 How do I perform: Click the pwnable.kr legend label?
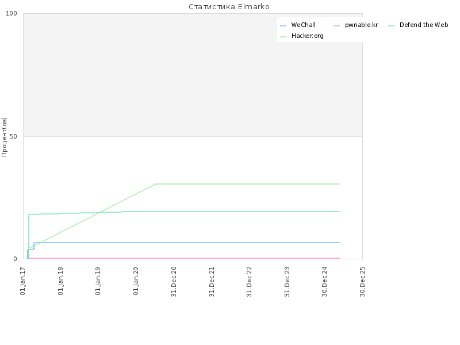point(362,25)
